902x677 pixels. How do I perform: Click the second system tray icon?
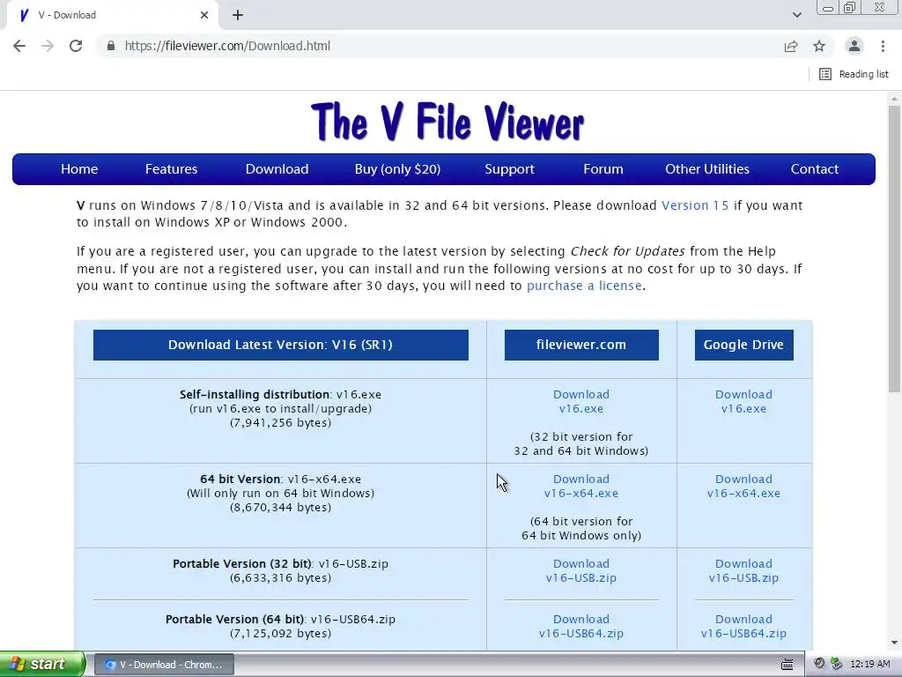click(x=836, y=664)
